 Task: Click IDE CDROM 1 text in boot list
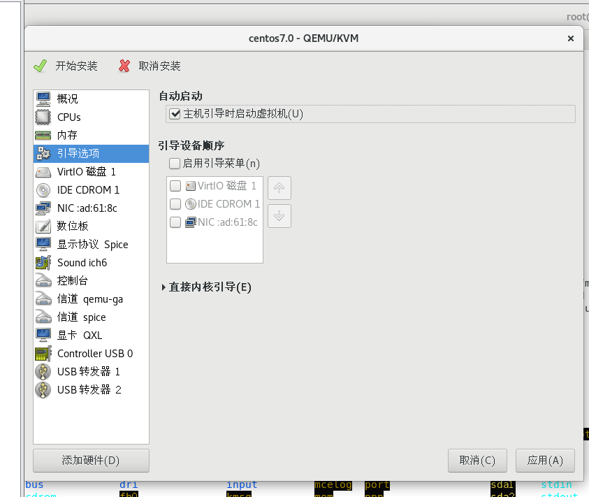(228, 203)
